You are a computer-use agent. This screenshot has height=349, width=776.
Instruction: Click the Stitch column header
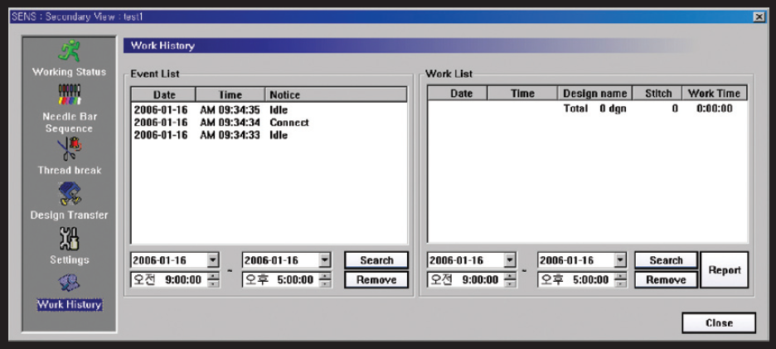click(657, 94)
